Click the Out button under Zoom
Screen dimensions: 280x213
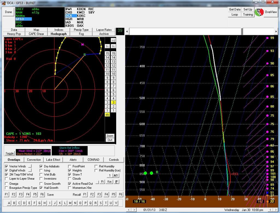[110, 140]
